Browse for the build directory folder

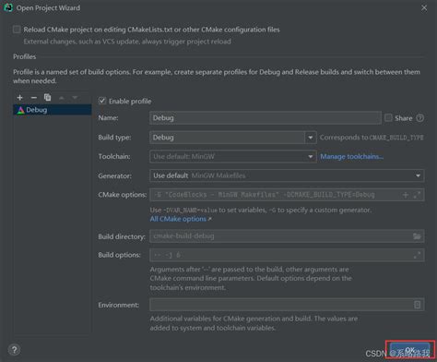[417, 236]
